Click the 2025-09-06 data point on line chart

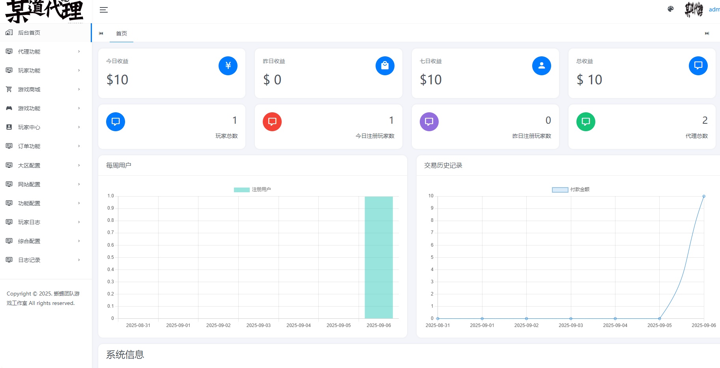[x=703, y=196]
